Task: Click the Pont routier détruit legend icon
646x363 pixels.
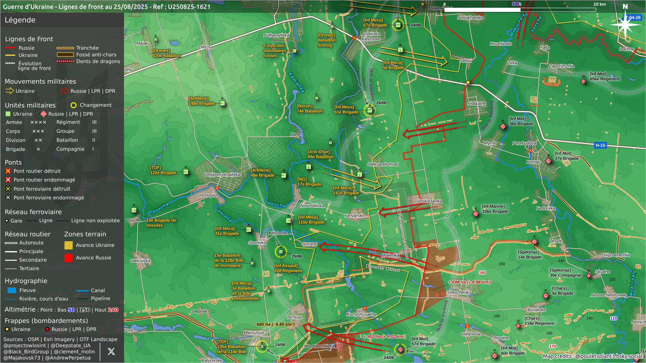Action: [8, 171]
